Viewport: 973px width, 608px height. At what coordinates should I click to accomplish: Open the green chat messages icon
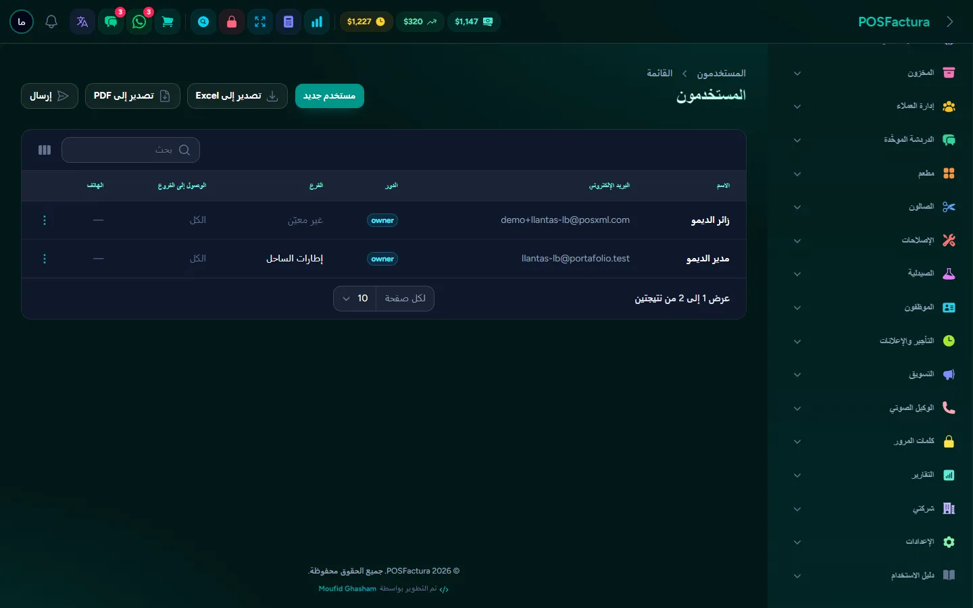111,22
